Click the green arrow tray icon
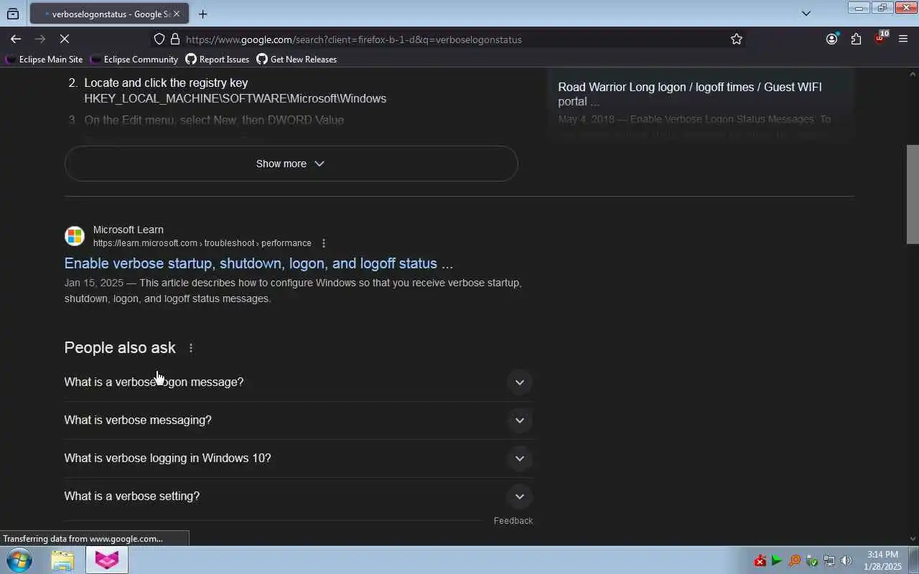 [x=777, y=561]
